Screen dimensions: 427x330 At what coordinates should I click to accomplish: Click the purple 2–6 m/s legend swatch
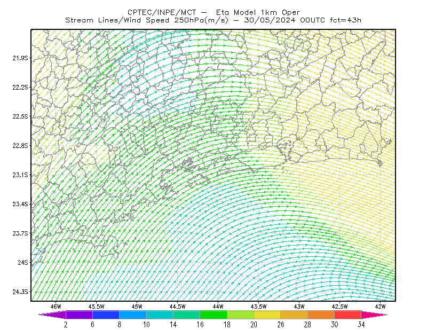[x=79, y=315]
